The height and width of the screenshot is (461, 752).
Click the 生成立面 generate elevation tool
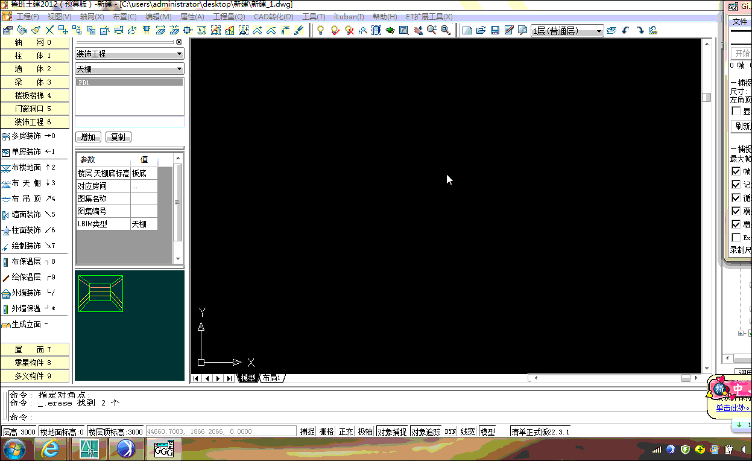tap(24, 324)
